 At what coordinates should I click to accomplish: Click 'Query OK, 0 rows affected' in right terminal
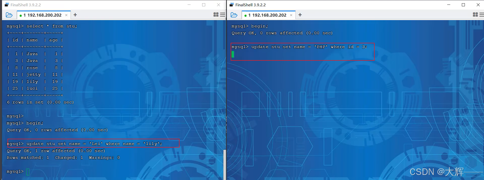pos(282,33)
